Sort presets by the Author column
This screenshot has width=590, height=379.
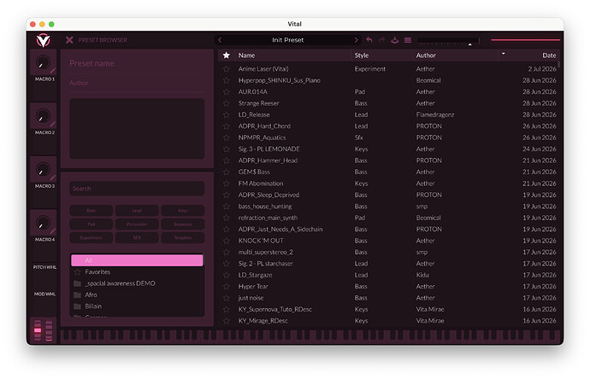tap(426, 55)
